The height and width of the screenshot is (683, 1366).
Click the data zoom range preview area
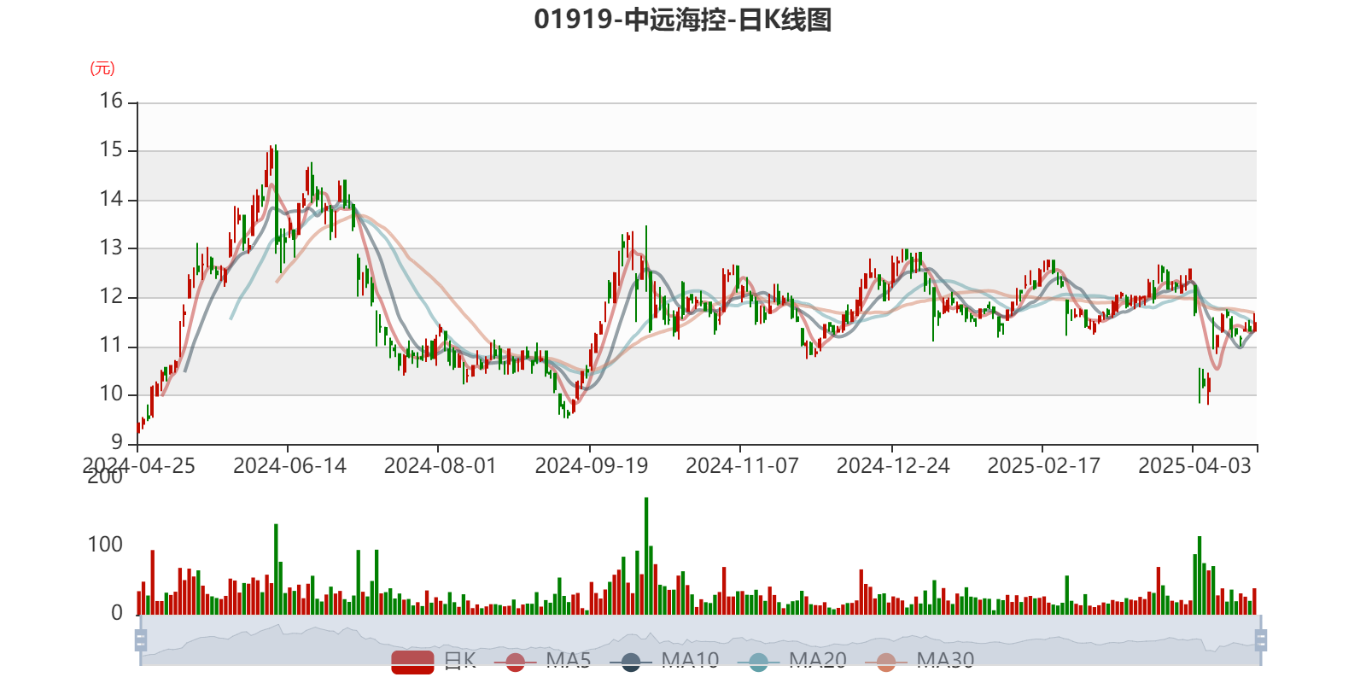pyautogui.click(x=700, y=640)
